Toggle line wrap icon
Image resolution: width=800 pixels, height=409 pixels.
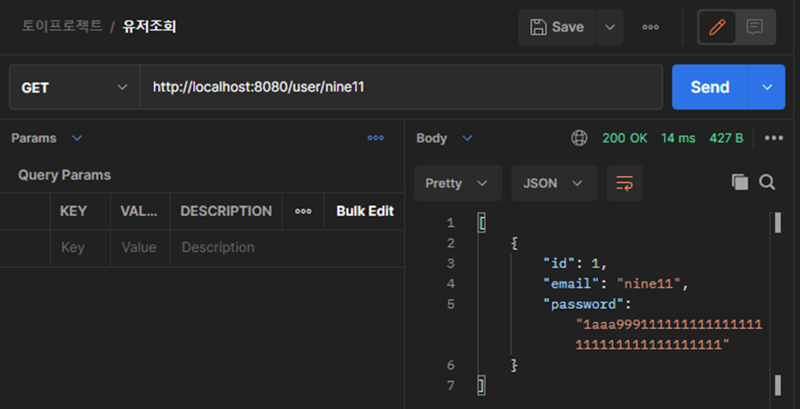(x=625, y=183)
